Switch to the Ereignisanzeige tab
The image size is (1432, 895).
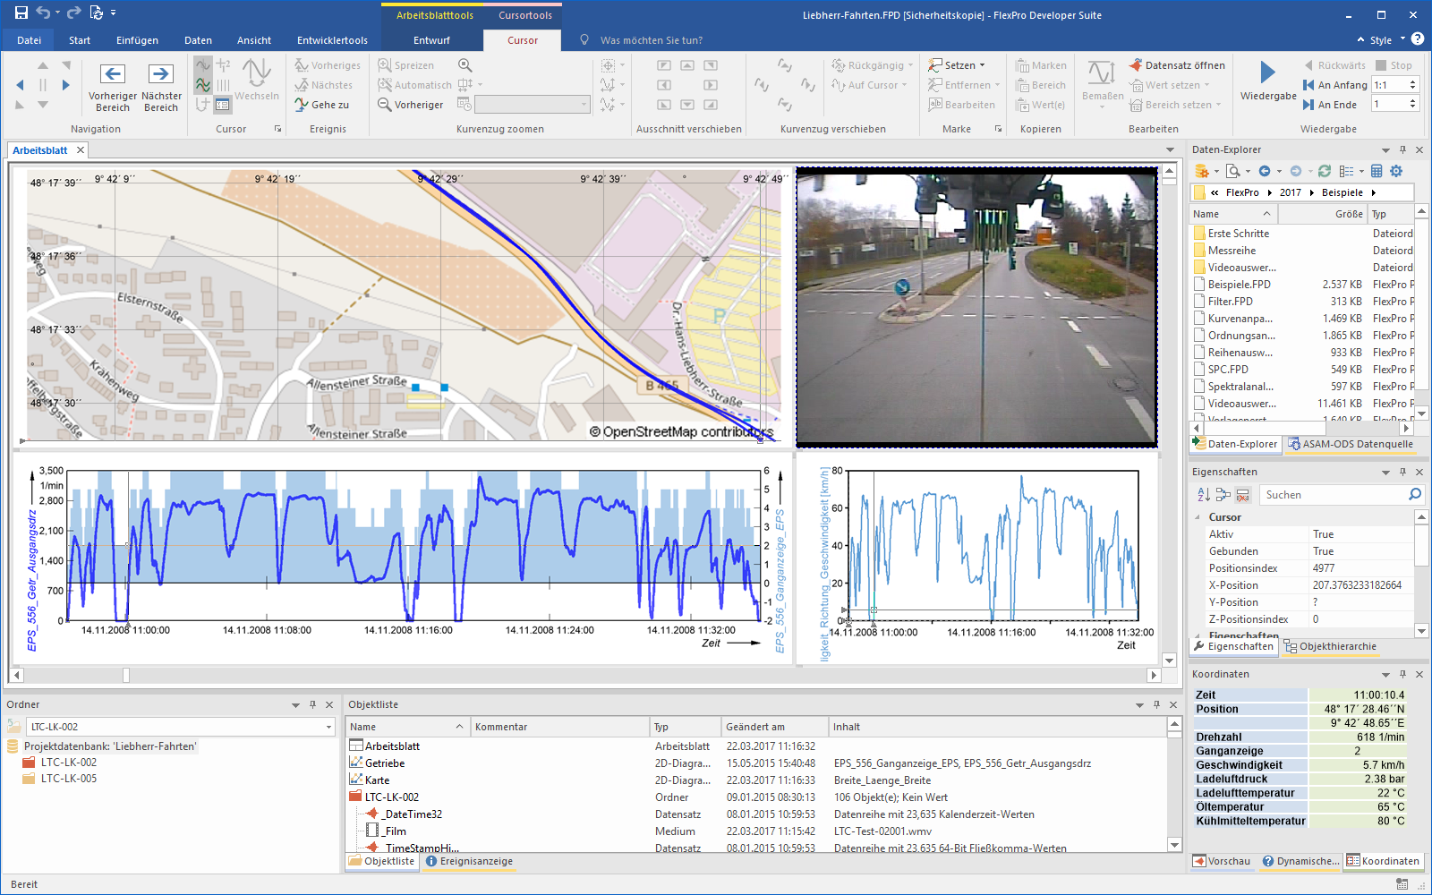click(x=469, y=861)
